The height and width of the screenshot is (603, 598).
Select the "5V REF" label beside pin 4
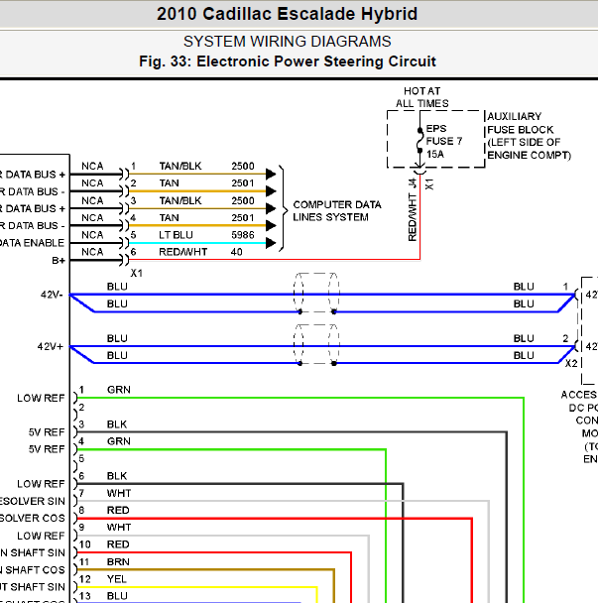pos(47,449)
